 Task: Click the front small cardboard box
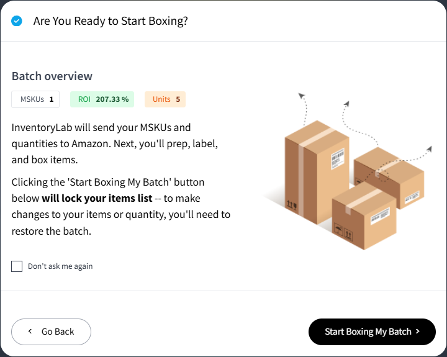click(x=364, y=217)
